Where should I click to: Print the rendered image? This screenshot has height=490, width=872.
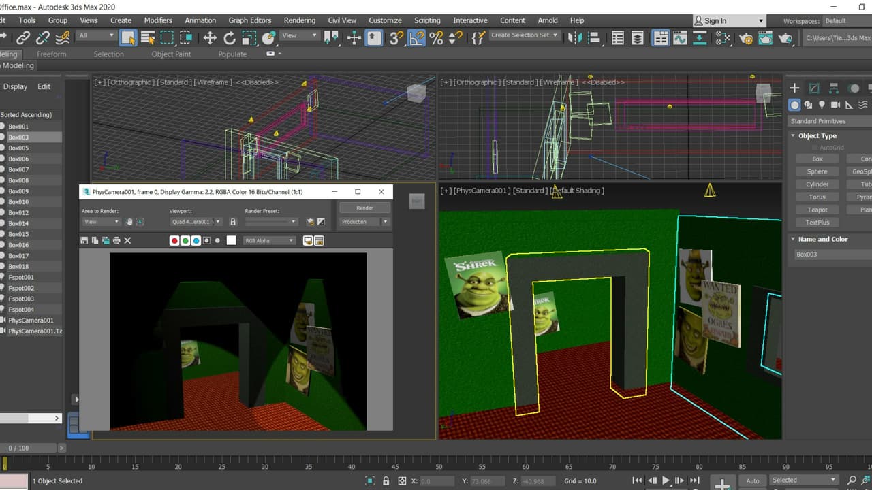[x=116, y=240]
